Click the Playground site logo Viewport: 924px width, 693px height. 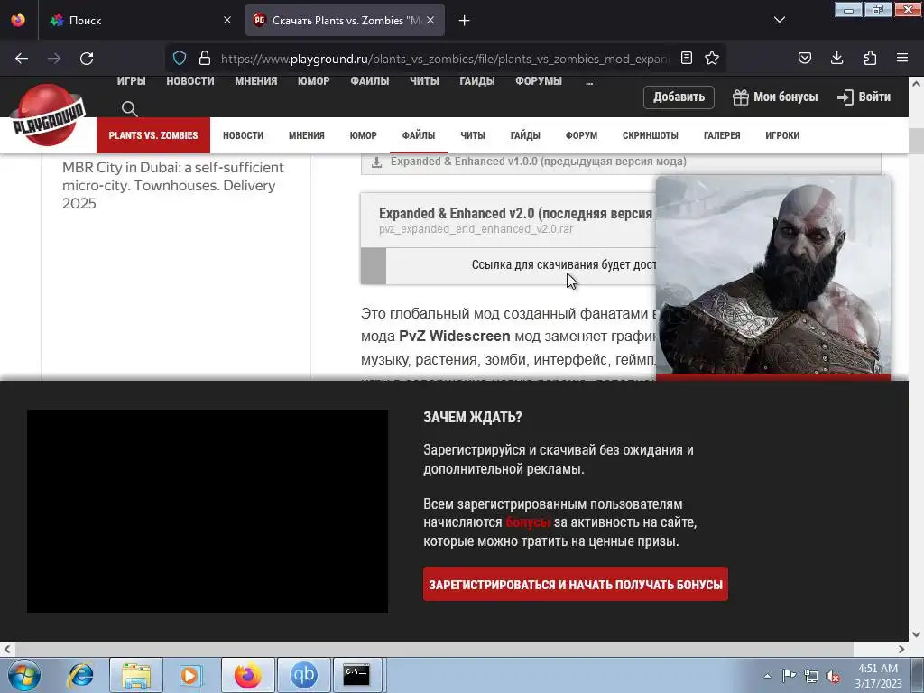click(x=49, y=115)
